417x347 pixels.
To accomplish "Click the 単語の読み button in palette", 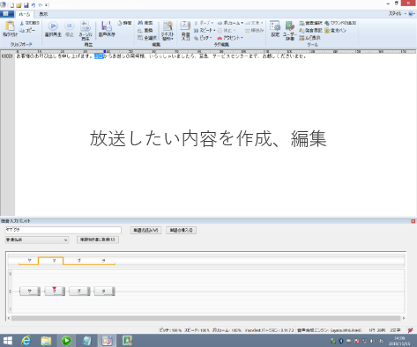I will click(145, 230).
